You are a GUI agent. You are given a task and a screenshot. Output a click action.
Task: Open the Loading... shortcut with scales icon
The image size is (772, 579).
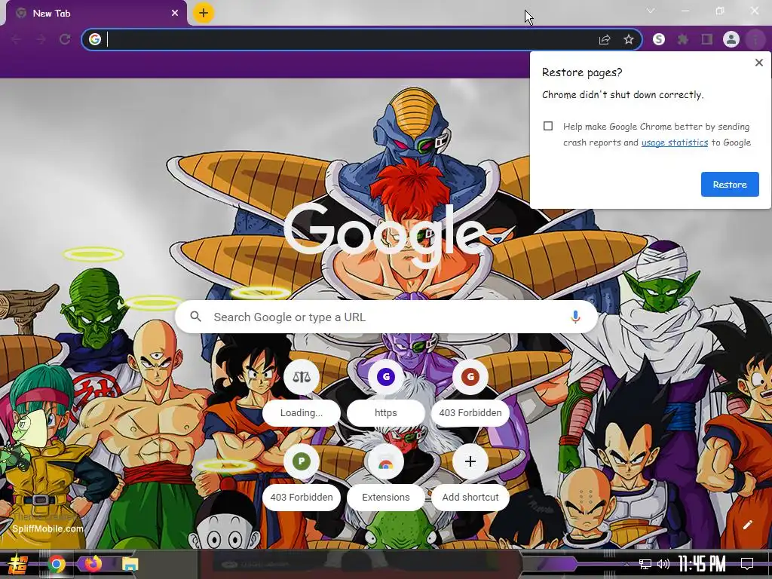302,391
